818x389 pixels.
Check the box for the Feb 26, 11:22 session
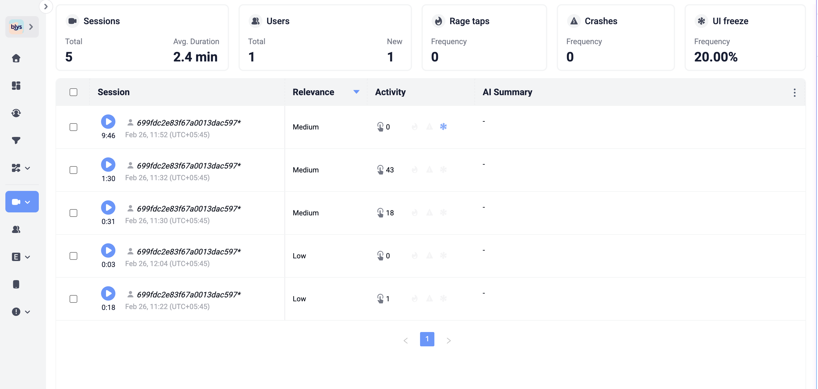[73, 299]
